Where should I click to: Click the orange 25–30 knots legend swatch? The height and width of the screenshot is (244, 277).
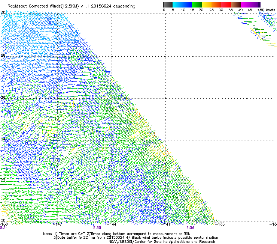(216, 5)
